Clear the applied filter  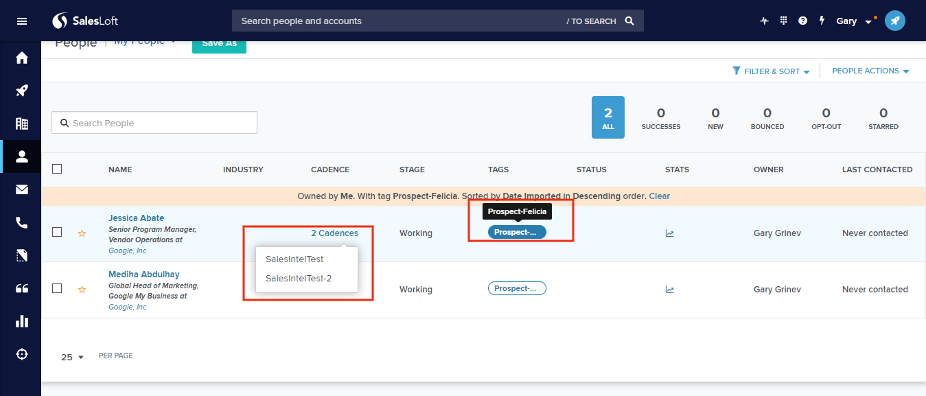(659, 196)
